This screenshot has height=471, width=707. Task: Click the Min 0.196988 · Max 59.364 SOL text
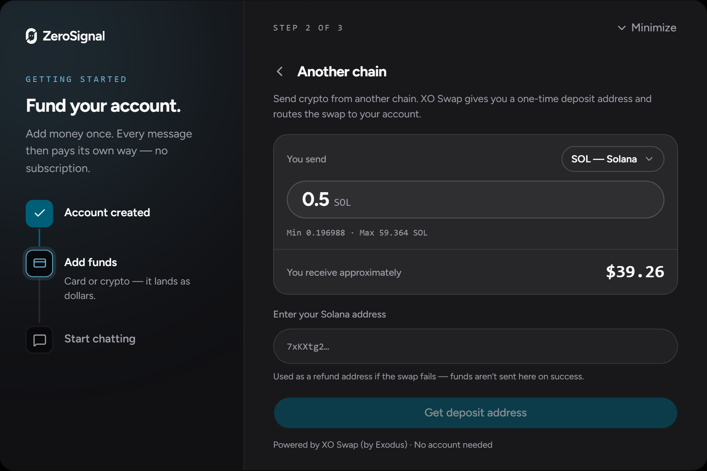tap(357, 233)
